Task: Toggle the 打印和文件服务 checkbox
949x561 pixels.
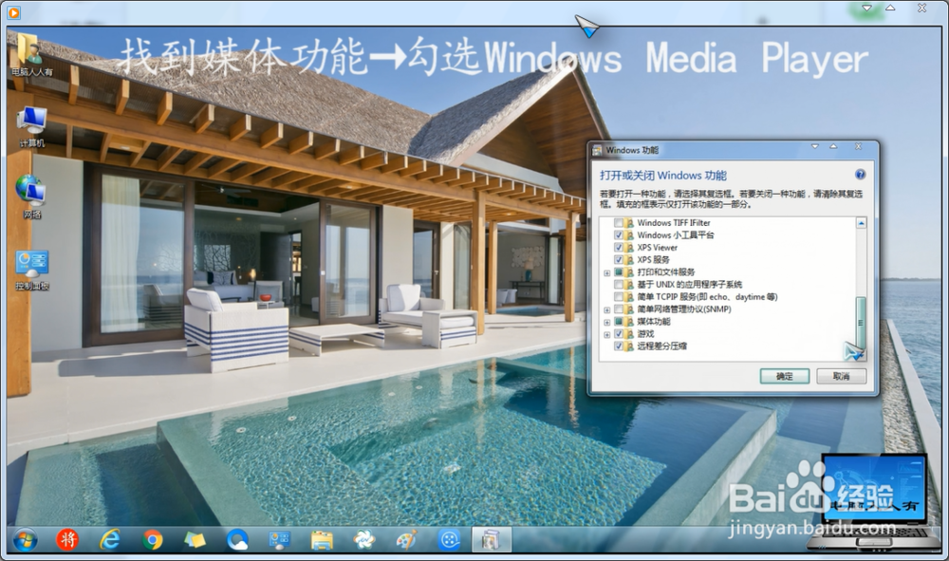Action: coord(619,272)
